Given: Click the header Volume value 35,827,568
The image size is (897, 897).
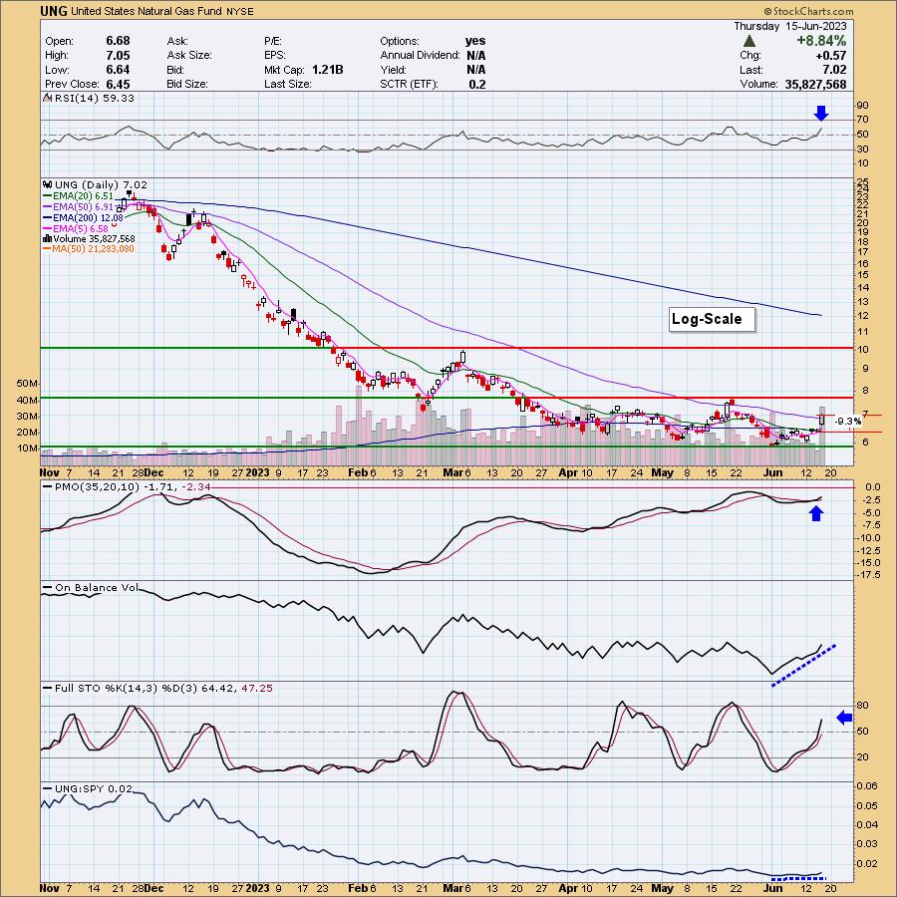Looking at the screenshot, I should pos(815,84).
